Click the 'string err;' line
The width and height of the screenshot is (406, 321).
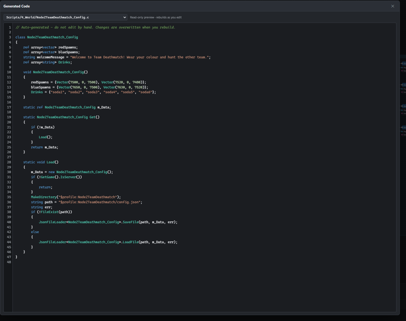42,207
